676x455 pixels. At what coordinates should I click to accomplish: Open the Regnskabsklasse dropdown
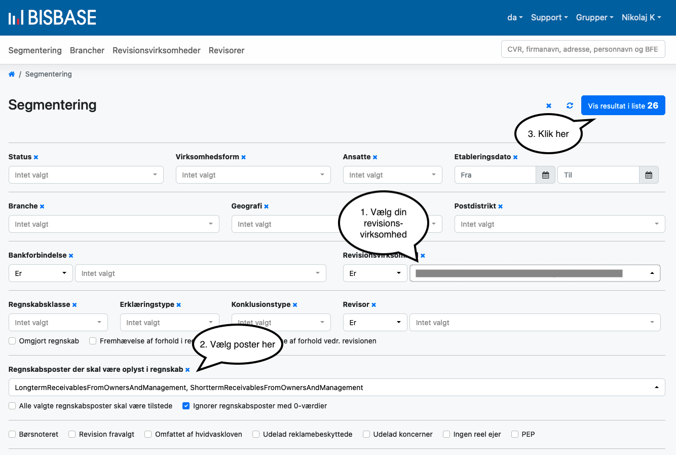point(58,323)
